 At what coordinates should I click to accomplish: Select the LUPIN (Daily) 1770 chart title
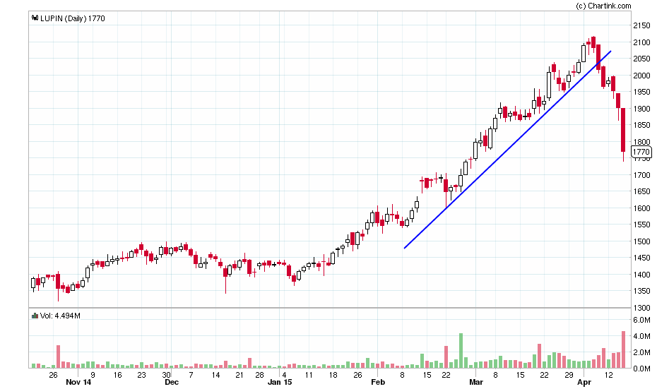pos(73,18)
